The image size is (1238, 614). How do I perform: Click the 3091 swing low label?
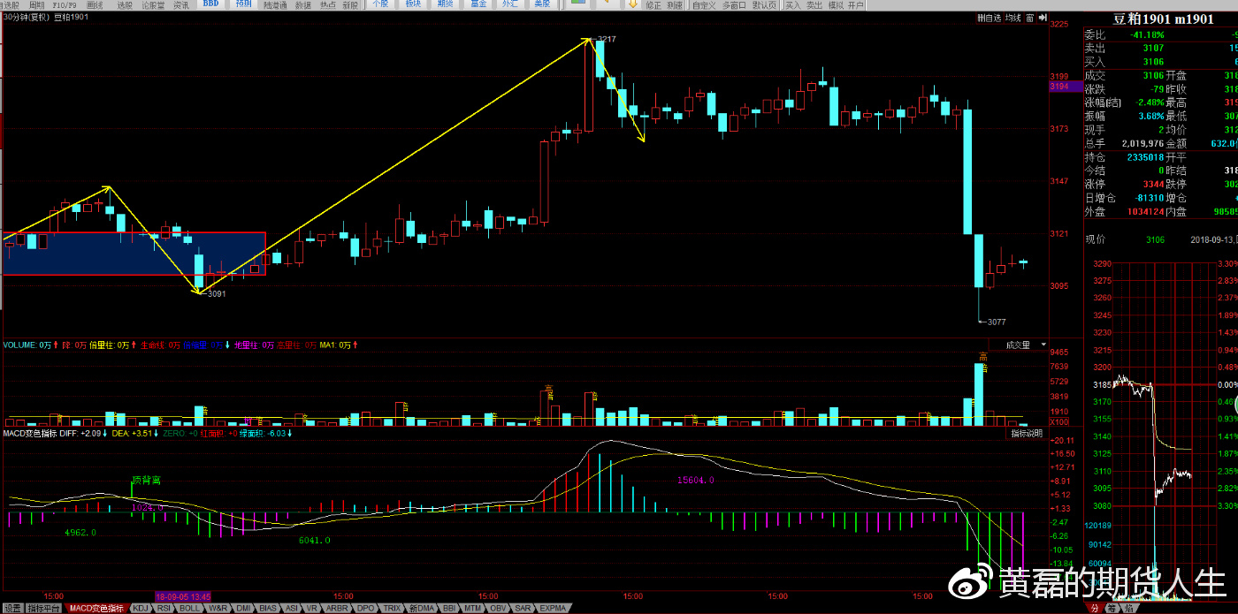coord(216,293)
